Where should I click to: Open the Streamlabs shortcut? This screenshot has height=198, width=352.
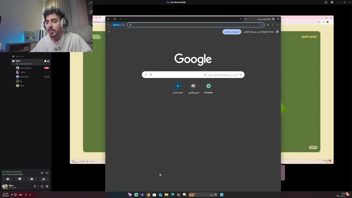pos(208,88)
